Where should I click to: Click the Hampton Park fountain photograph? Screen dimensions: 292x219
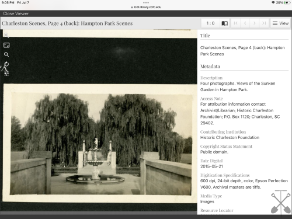[x=100, y=144]
